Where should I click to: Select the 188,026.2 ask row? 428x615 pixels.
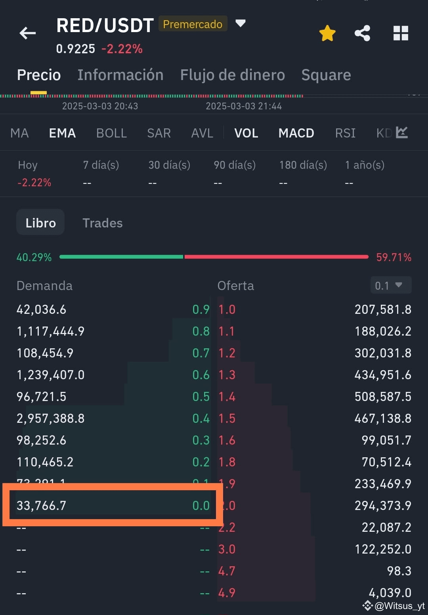point(315,331)
